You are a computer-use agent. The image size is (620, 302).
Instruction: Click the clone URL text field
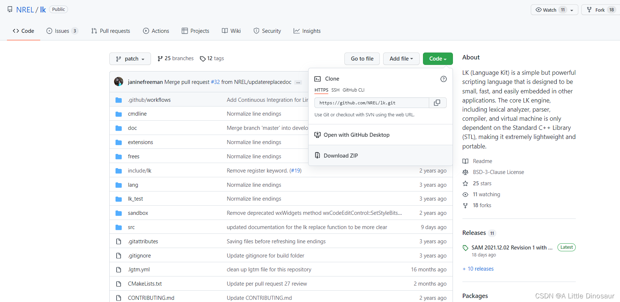372,103
